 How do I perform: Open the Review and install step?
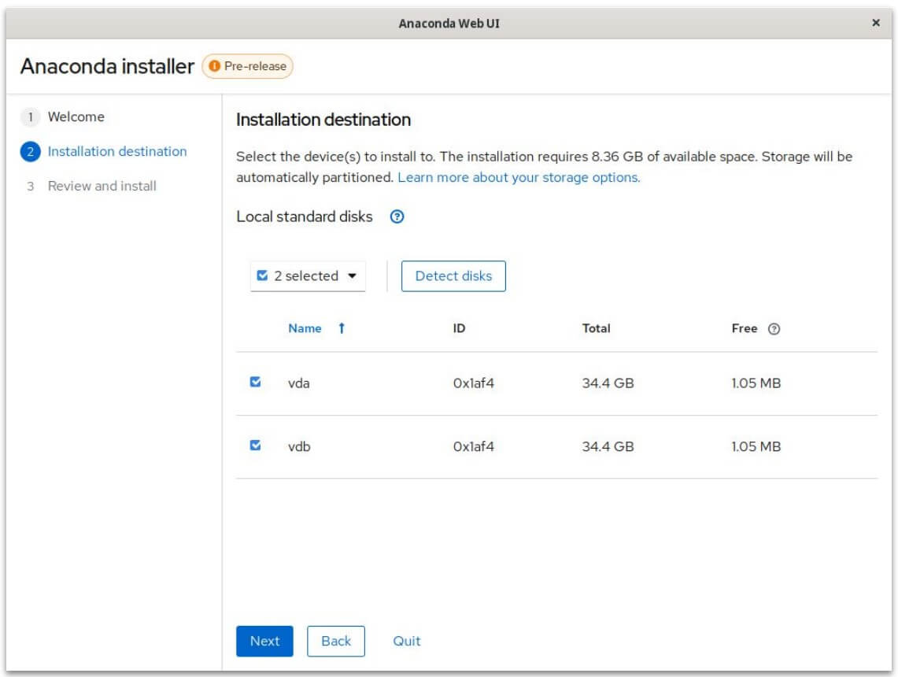[x=103, y=187]
